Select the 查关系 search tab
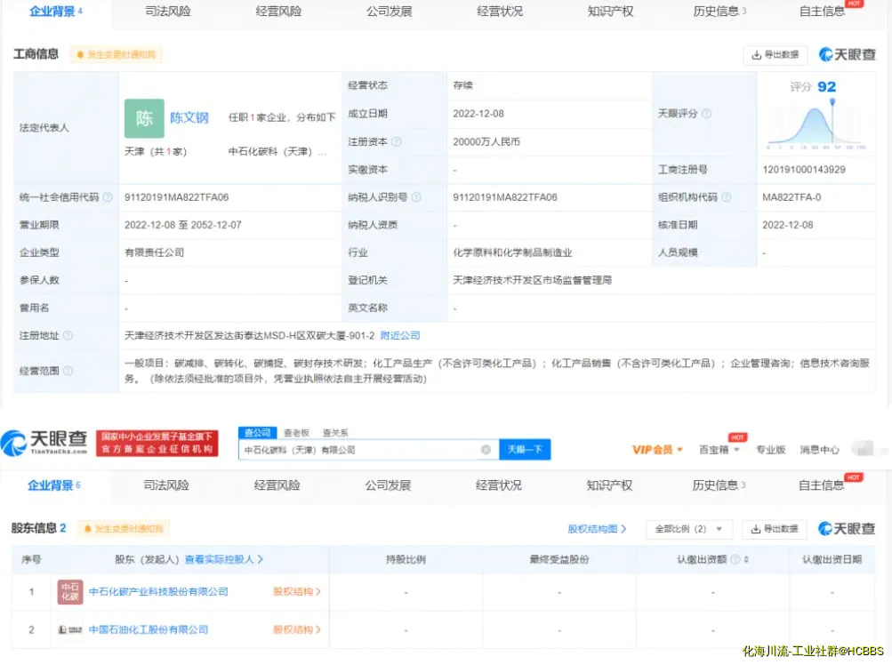The width and height of the screenshot is (892, 665). [335, 433]
